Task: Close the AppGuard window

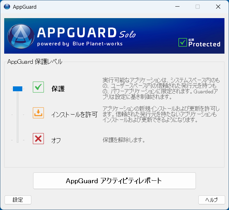Action: [x=218, y=7]
